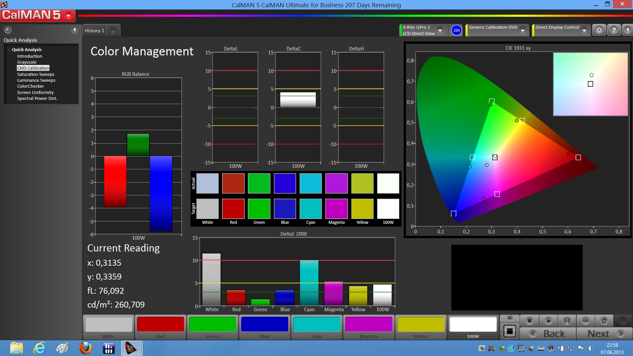Switch to the History 1 tab
Image resolution: width=633 pixels, height=356 pixels.
pos(94,31)
